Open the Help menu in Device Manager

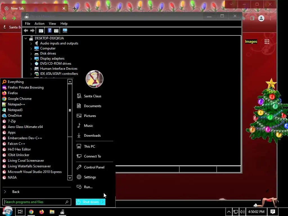(64, 24)
